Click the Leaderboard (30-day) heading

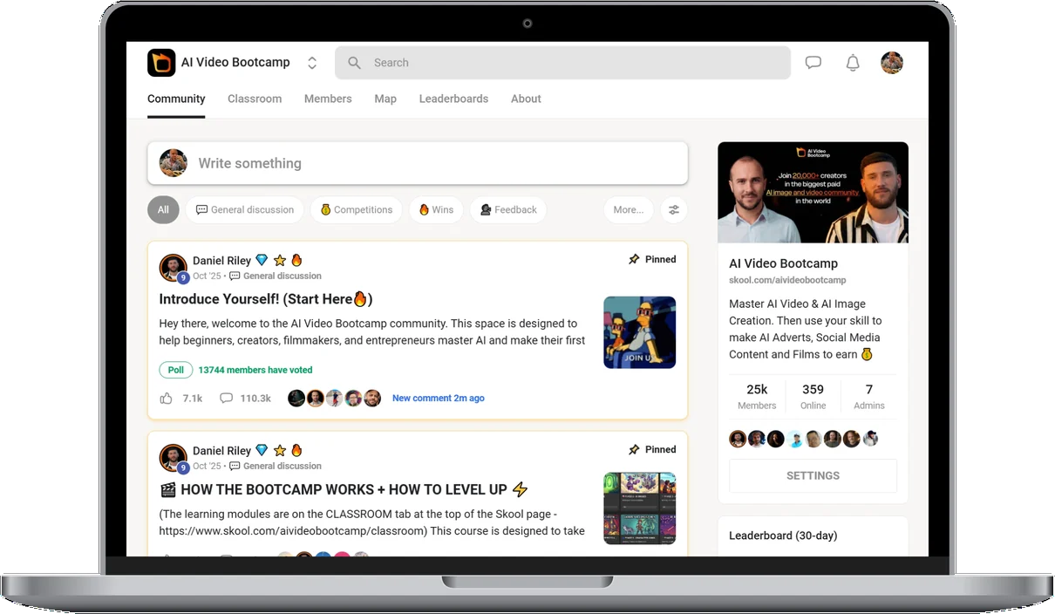pos(783,536)
